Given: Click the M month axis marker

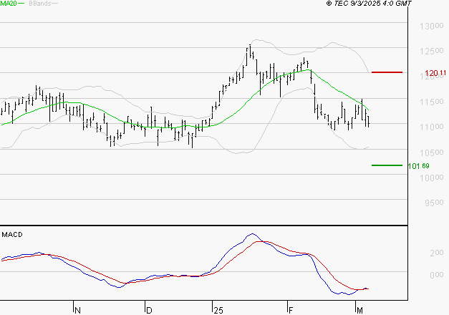Looking at the screenshot, I should click(x=359, y=311).
